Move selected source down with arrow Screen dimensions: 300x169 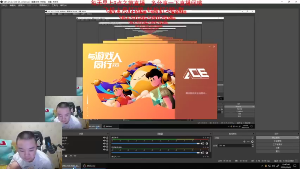pyautogui.click(x=75, y=156)
